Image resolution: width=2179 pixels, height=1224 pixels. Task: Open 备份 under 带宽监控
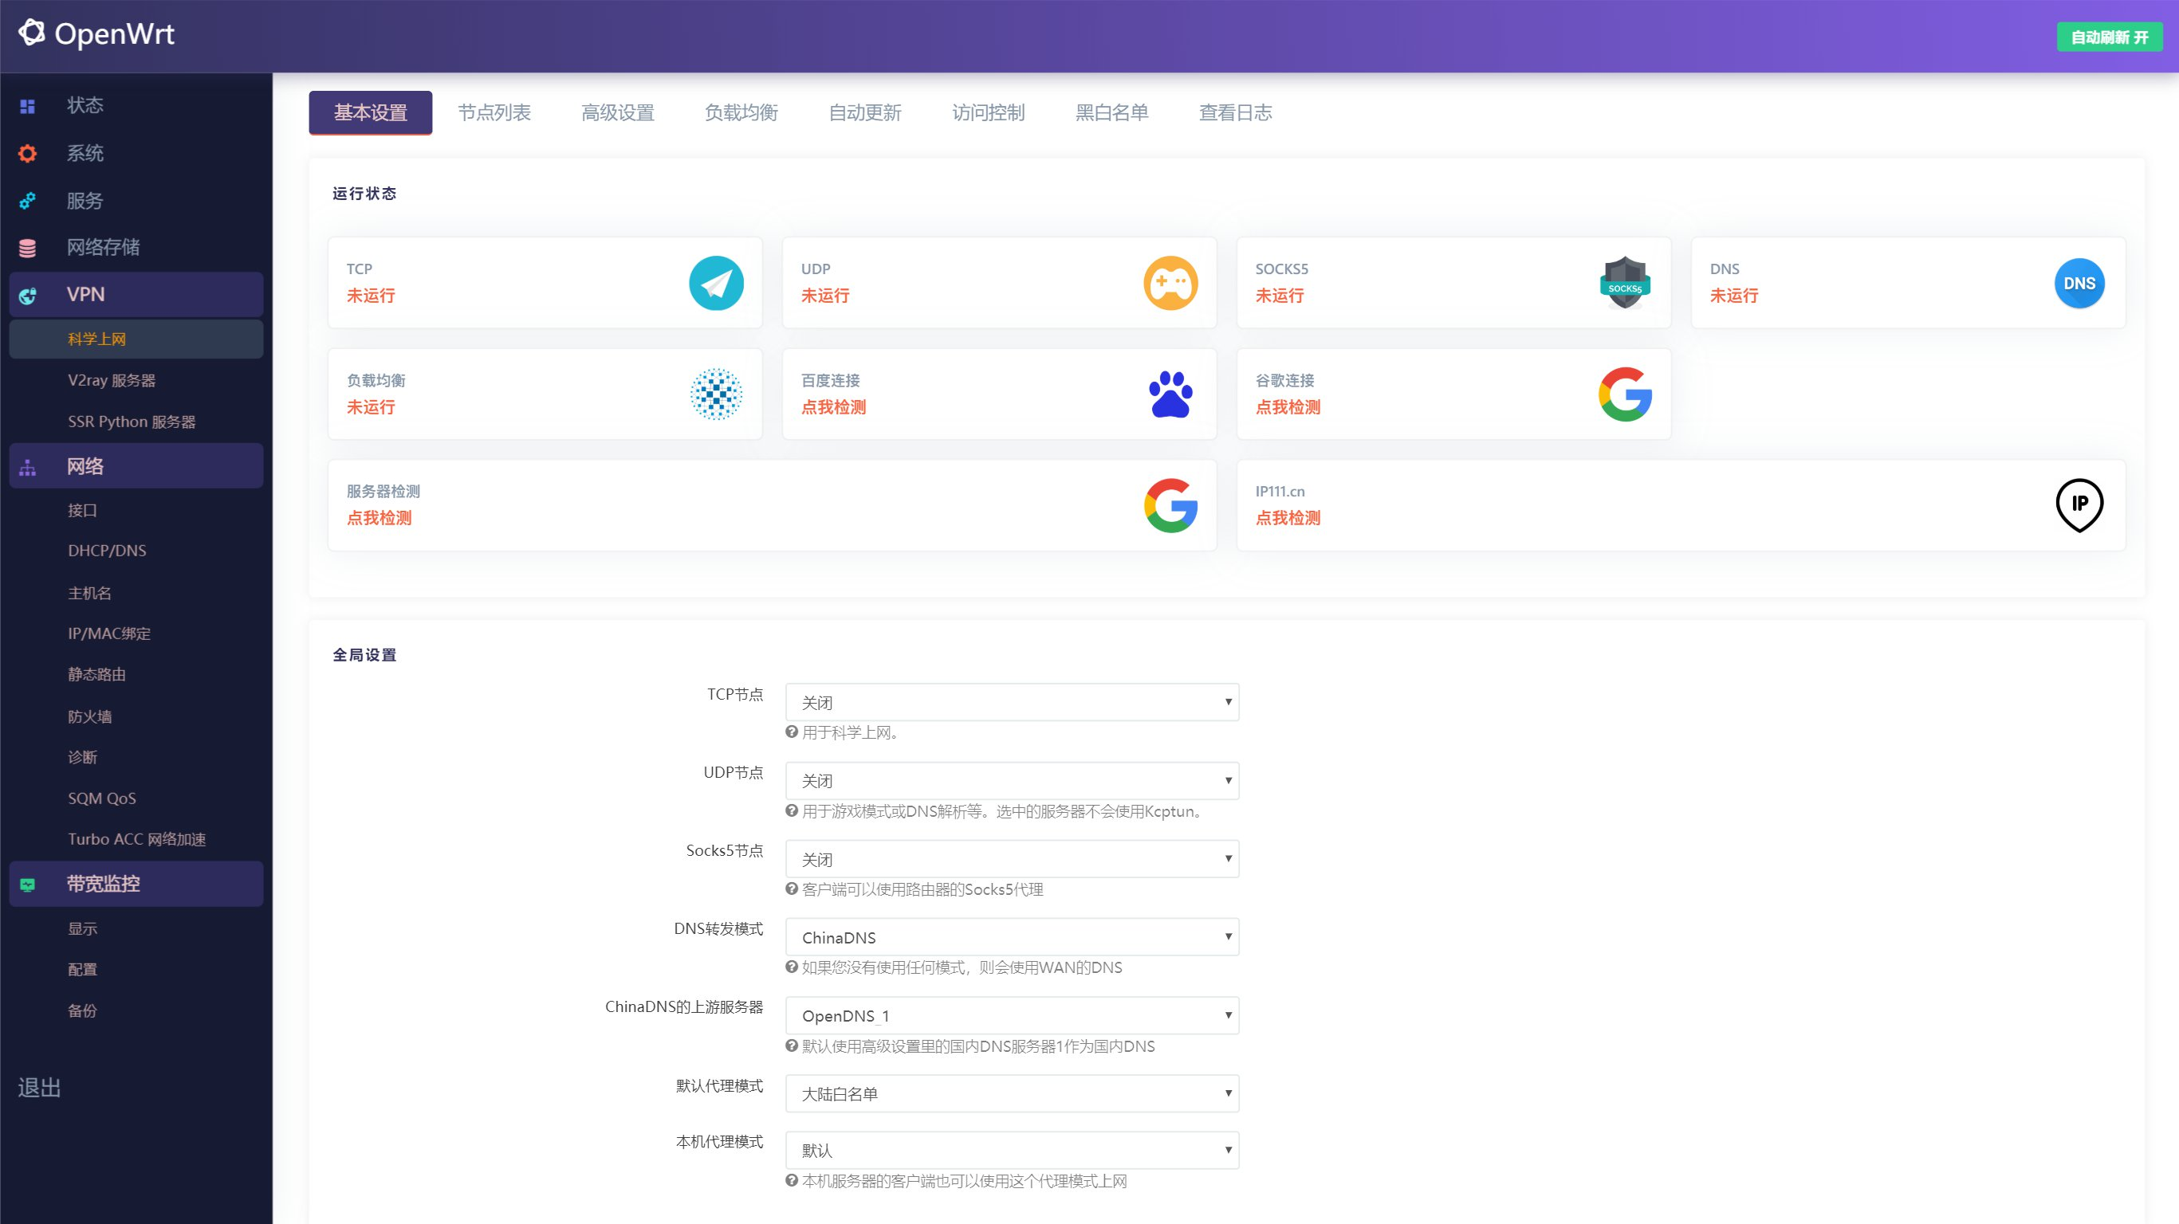(83, 1011)
